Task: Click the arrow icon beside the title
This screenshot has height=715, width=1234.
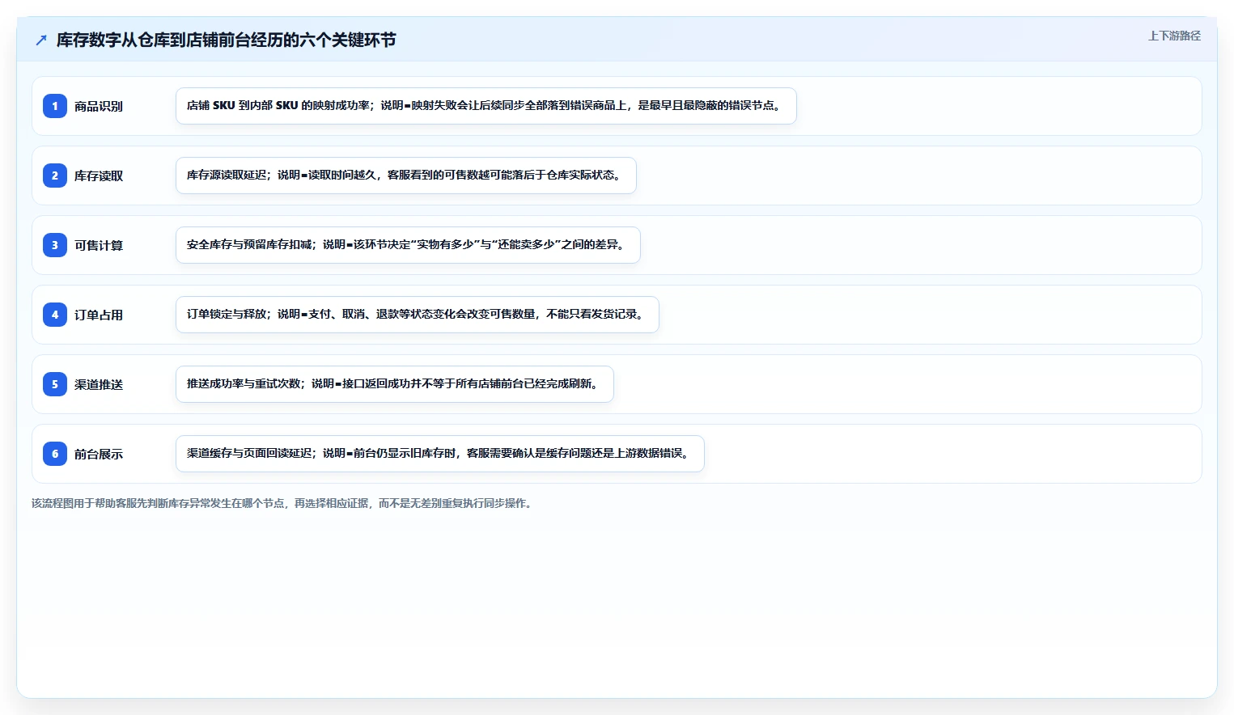Action: 41,40
